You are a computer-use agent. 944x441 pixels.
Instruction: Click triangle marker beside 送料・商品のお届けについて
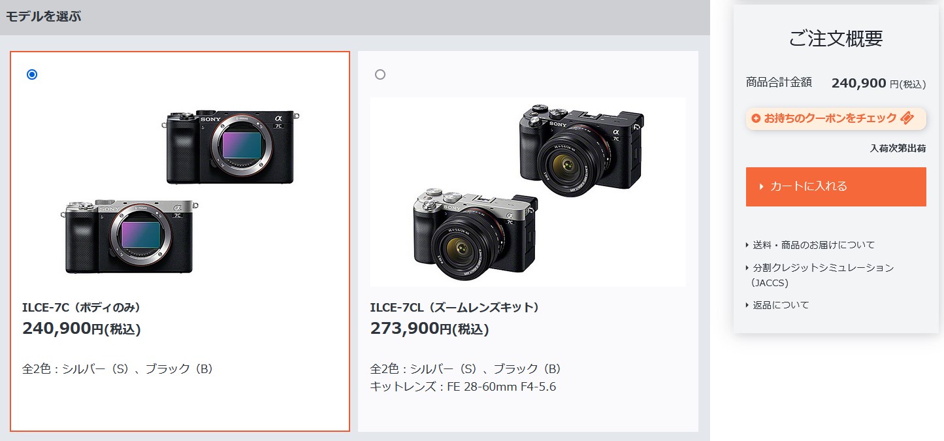(x=747, y=245)
